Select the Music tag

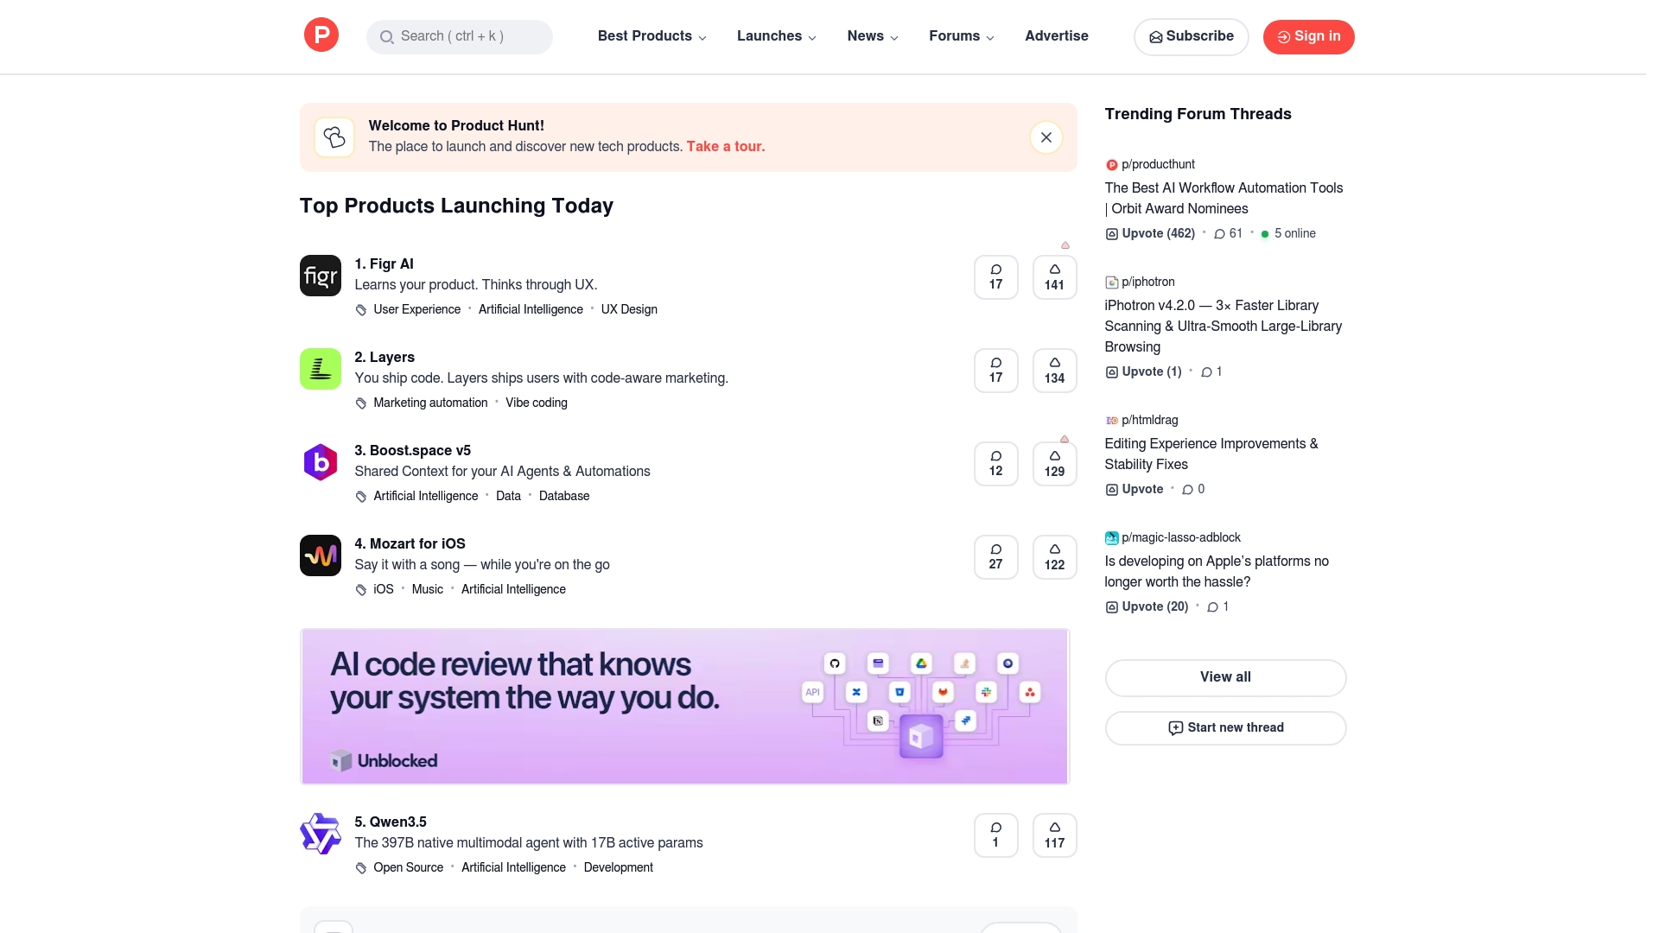click(427, 589)
